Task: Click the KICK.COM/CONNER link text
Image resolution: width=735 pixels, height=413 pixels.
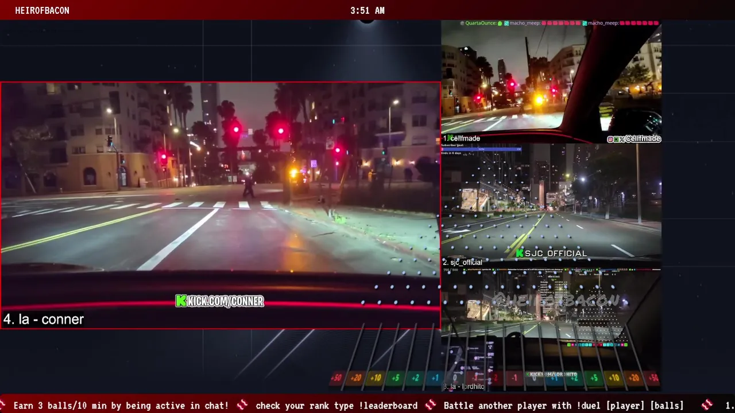Action: click(x=226, y=301)
